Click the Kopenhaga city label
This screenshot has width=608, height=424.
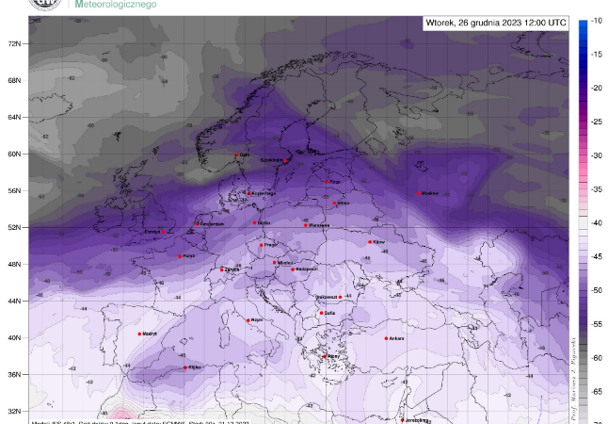click(264, 193)
